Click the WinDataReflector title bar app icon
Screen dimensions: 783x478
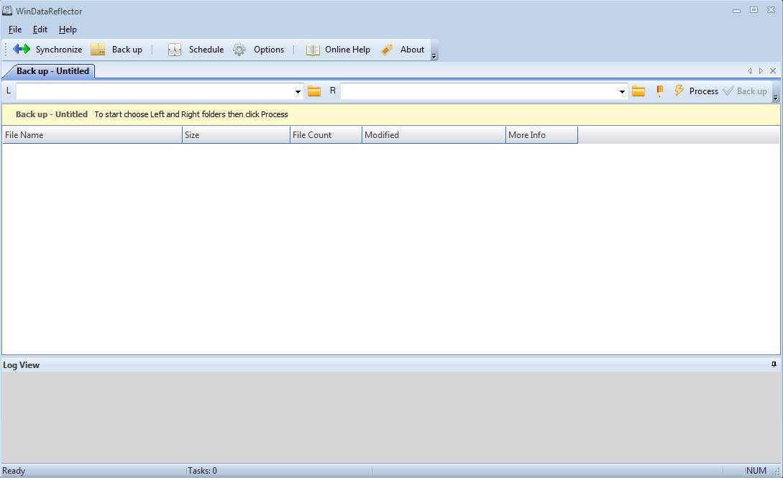7,11
